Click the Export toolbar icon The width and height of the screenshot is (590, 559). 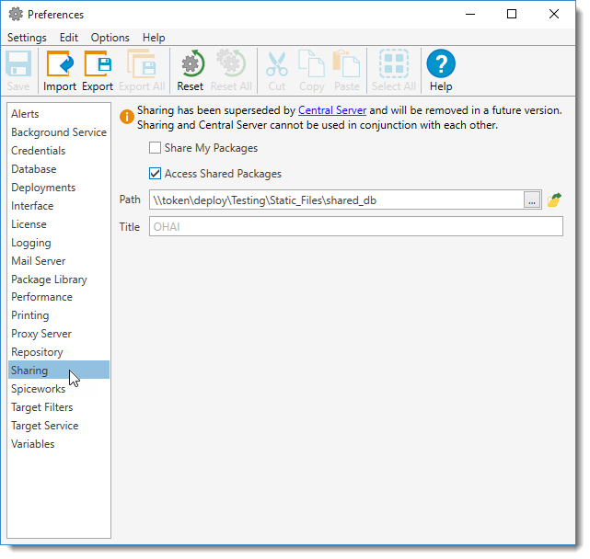[98, 71]
